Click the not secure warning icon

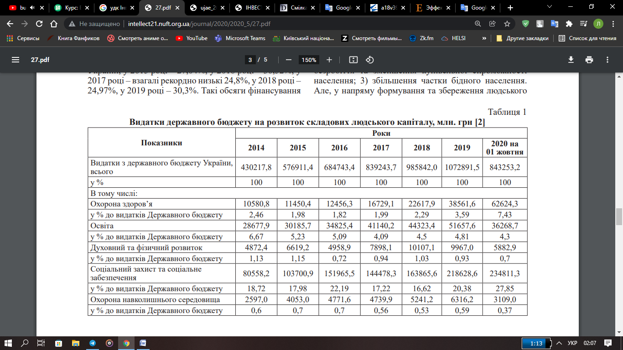point(72,24)
